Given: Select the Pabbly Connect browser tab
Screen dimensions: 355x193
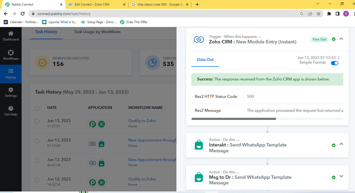Looking at the screenshot, I should pos(33,4).
